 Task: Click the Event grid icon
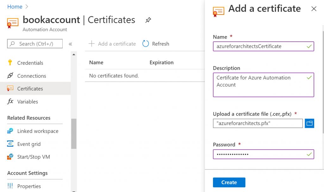[x=10, y=144]
